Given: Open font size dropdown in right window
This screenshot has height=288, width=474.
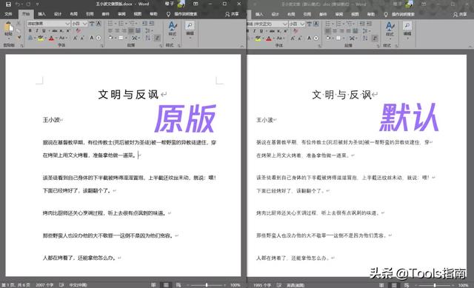Looking at the screenshot, I should tap(302, 24).
